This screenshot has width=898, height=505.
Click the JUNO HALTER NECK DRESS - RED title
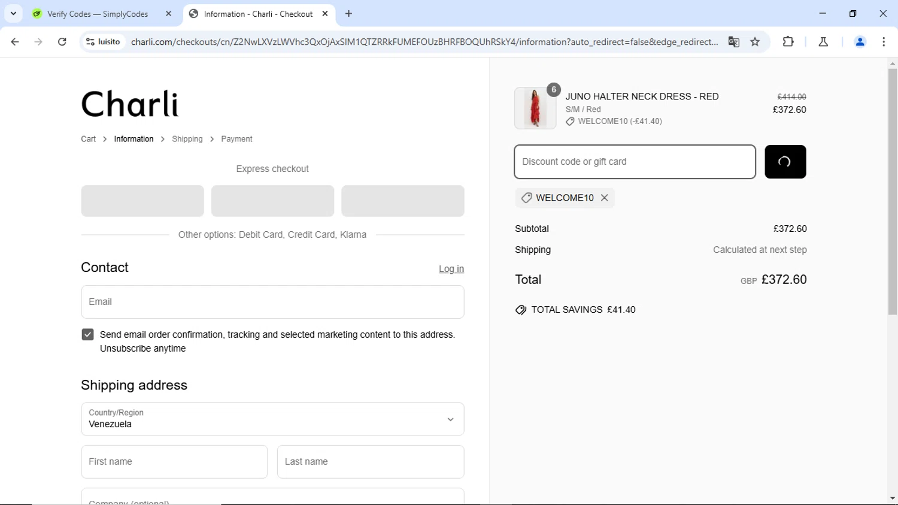(x=642, y=96)
